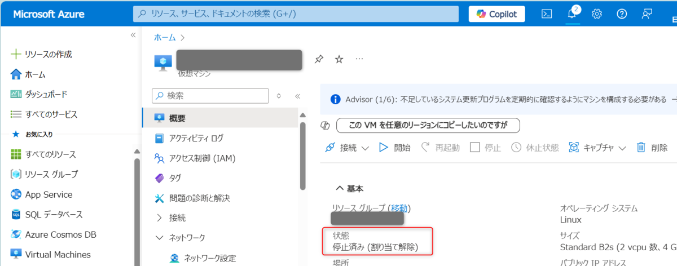Click the 停止済み (割り当て解除) status text

tap(375, 246)
